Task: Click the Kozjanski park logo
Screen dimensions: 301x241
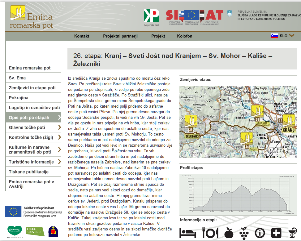Action: click(x=151, y=17)
